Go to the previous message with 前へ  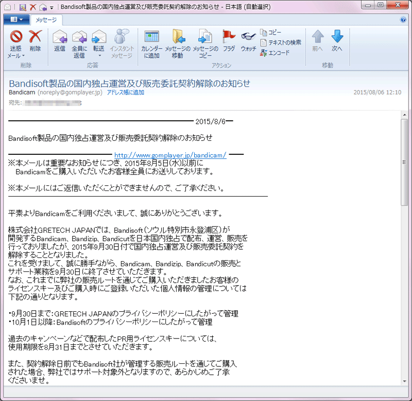[317, 41]
